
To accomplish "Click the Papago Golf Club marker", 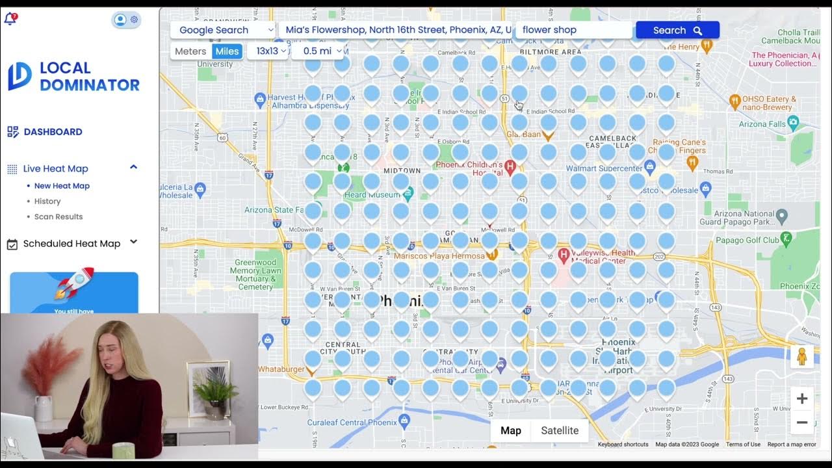I will click(x=786, y=239).
